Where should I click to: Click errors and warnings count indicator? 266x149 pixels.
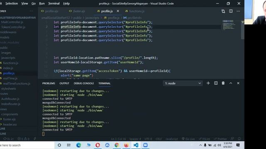click(23, 139)
